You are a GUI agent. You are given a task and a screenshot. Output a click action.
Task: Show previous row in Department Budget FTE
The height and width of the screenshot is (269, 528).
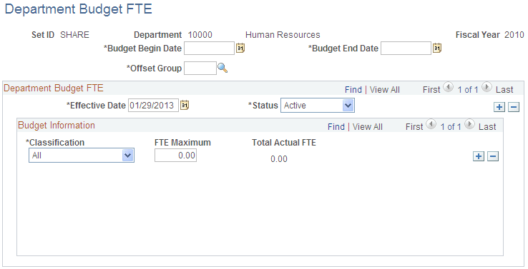pyautogui.click(x=448, y=87)
